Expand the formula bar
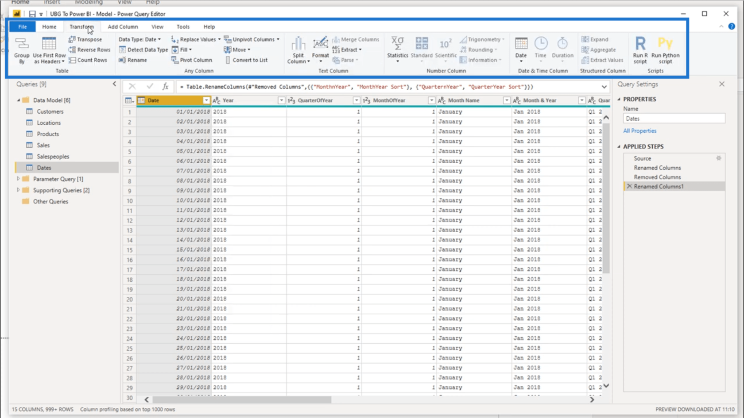Viewport: 744px width, 418px height. [x=604, y=87]
